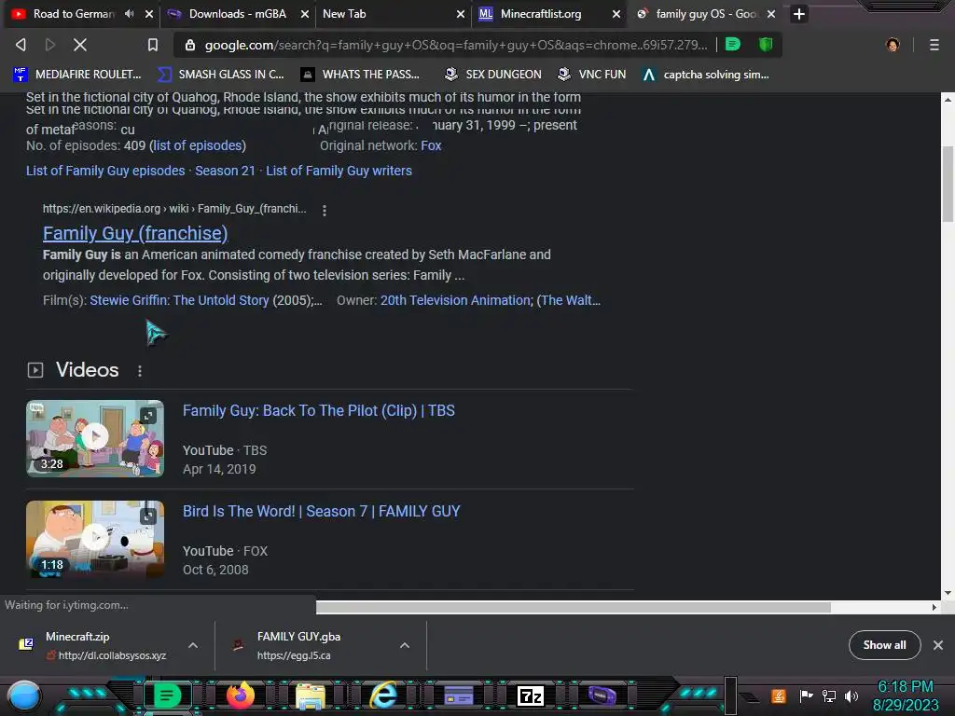Open a new tab with the plus button
The width and height of the screenshot is (955, 716).
(x=799, y=14)
